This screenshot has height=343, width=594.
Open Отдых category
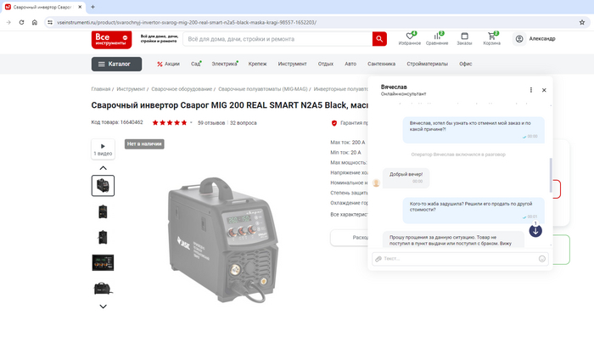coord(325,64)
